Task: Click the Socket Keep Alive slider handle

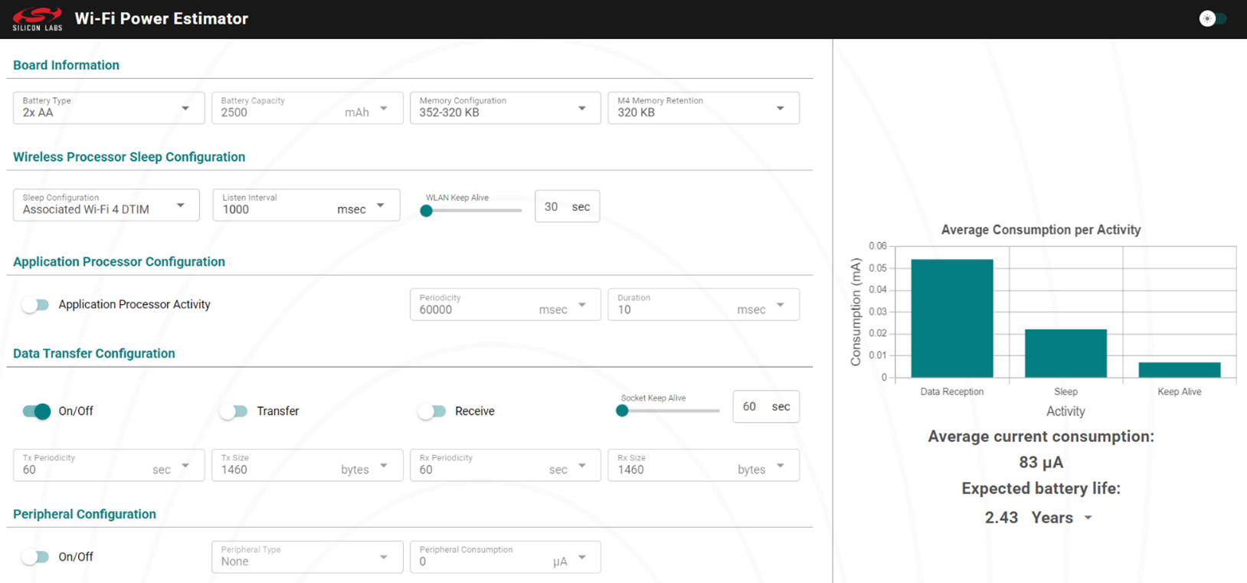Action: [x=623, y=411]
